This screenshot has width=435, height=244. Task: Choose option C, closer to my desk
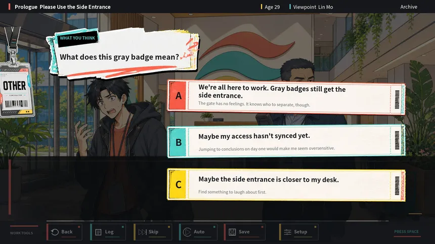286,185
